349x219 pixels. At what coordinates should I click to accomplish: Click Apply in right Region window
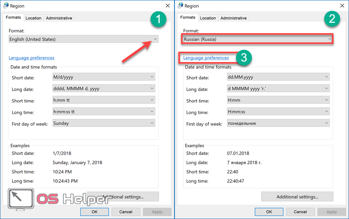[x=332, y=212]
